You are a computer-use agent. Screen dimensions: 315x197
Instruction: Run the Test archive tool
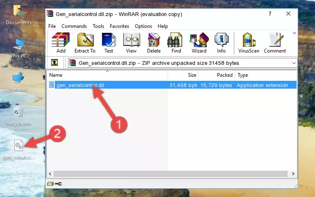[x=109, y=43]
